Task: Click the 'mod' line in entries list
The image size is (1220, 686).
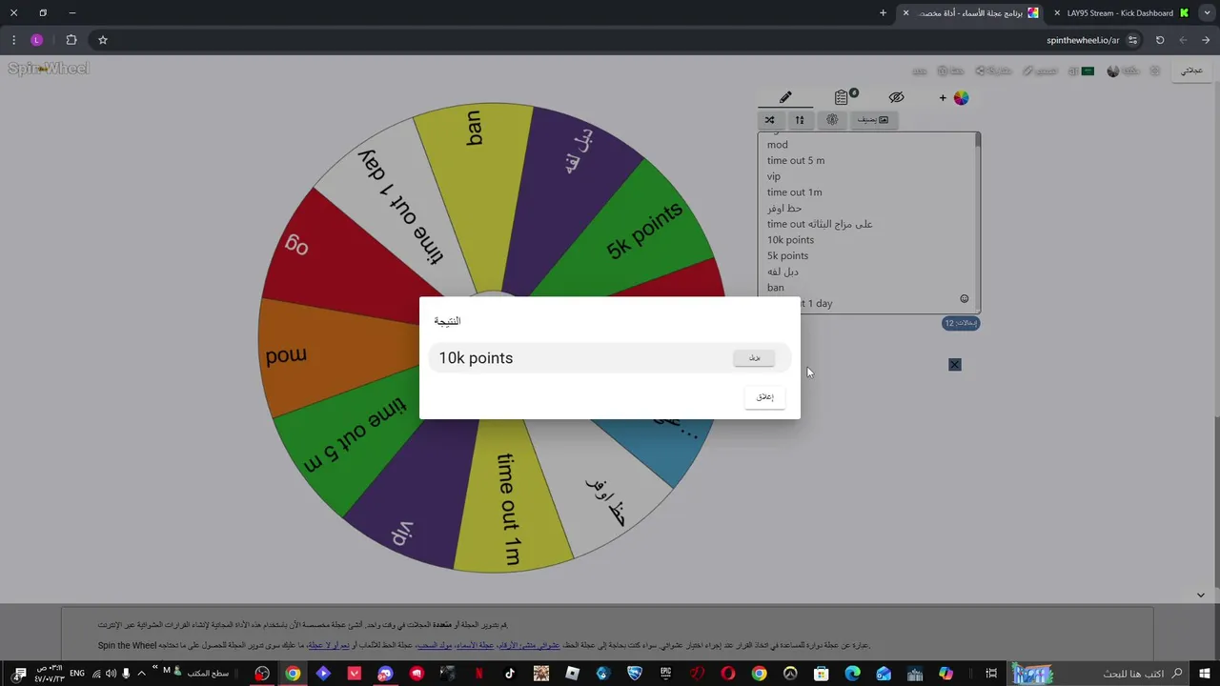Action: [778, 145]
